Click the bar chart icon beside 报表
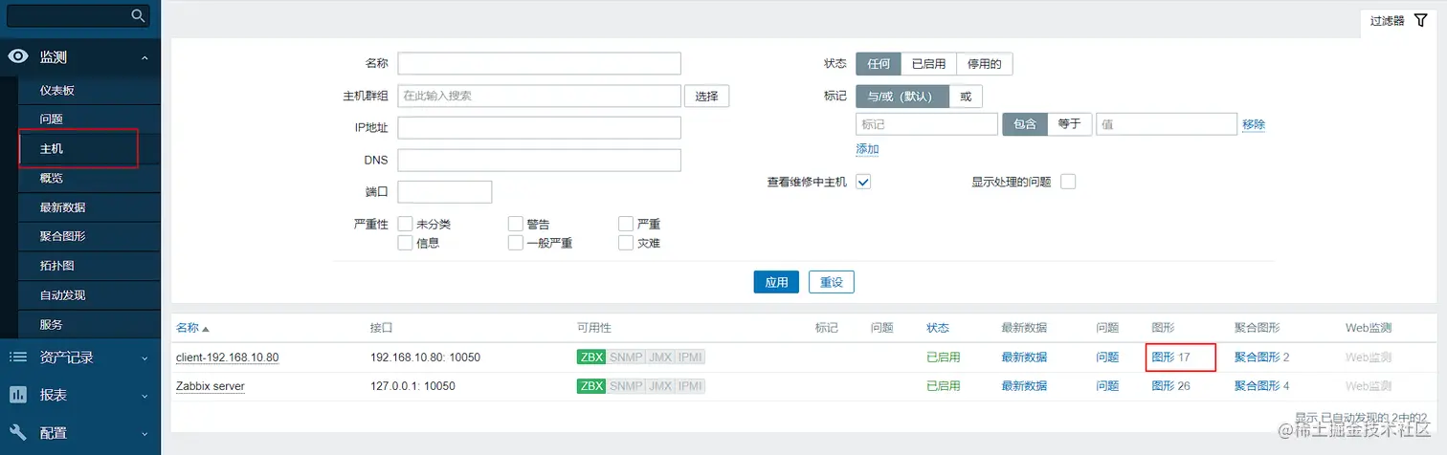 tap(18, 395)
